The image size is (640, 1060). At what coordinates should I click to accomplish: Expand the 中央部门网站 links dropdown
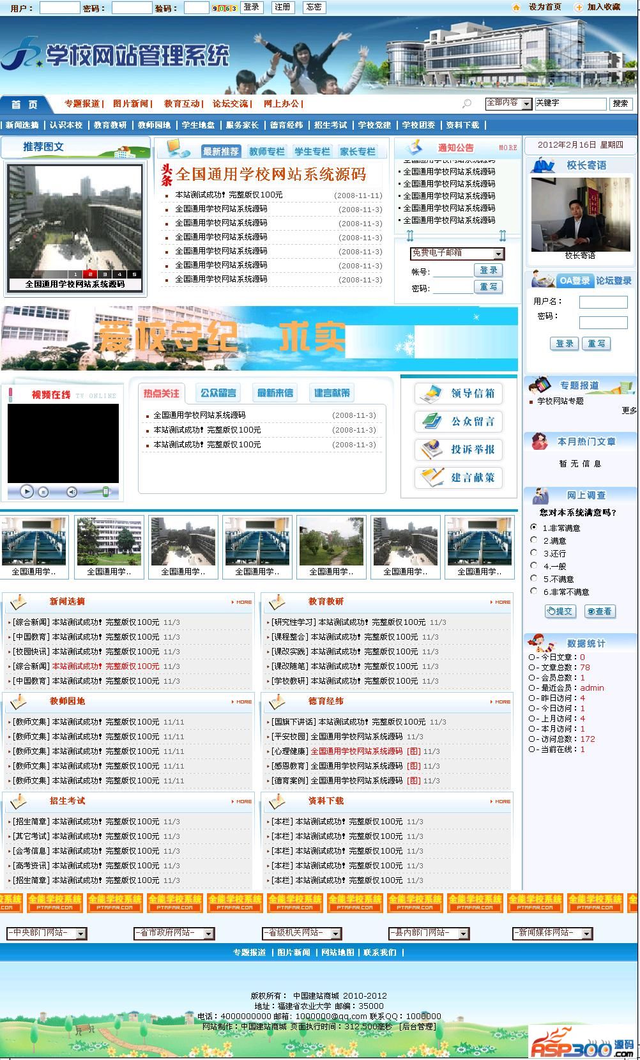tap(47, 933)
